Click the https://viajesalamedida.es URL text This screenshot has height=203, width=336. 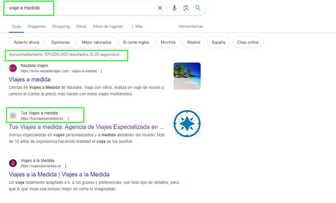[x=41, y=166]
